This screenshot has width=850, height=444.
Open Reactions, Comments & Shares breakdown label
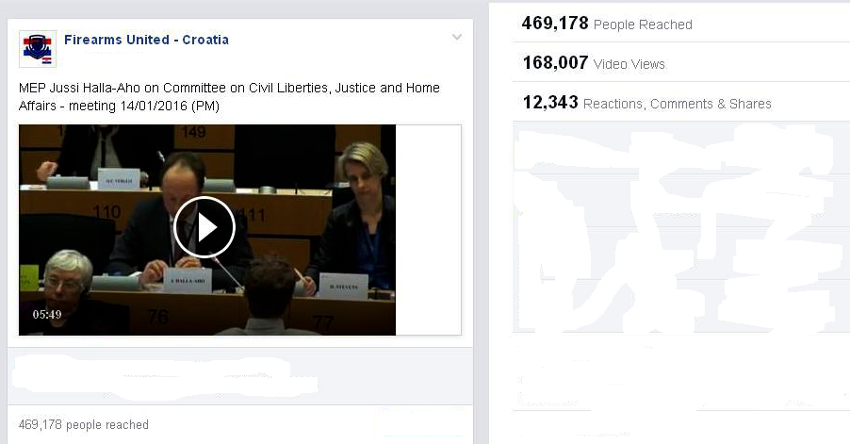(677, 104)
